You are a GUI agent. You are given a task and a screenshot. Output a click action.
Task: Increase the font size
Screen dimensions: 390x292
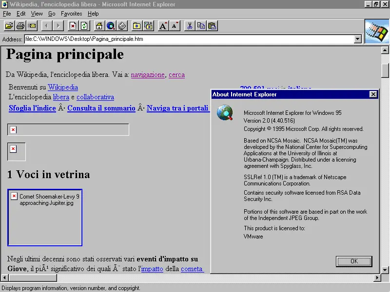point(163,26)
